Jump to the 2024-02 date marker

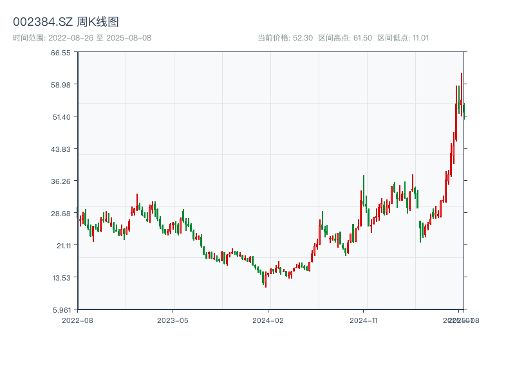[x=268, y=320]
